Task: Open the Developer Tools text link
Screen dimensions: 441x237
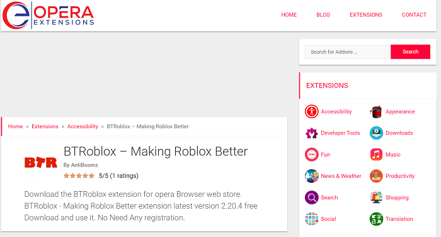Action: [340, 133]
